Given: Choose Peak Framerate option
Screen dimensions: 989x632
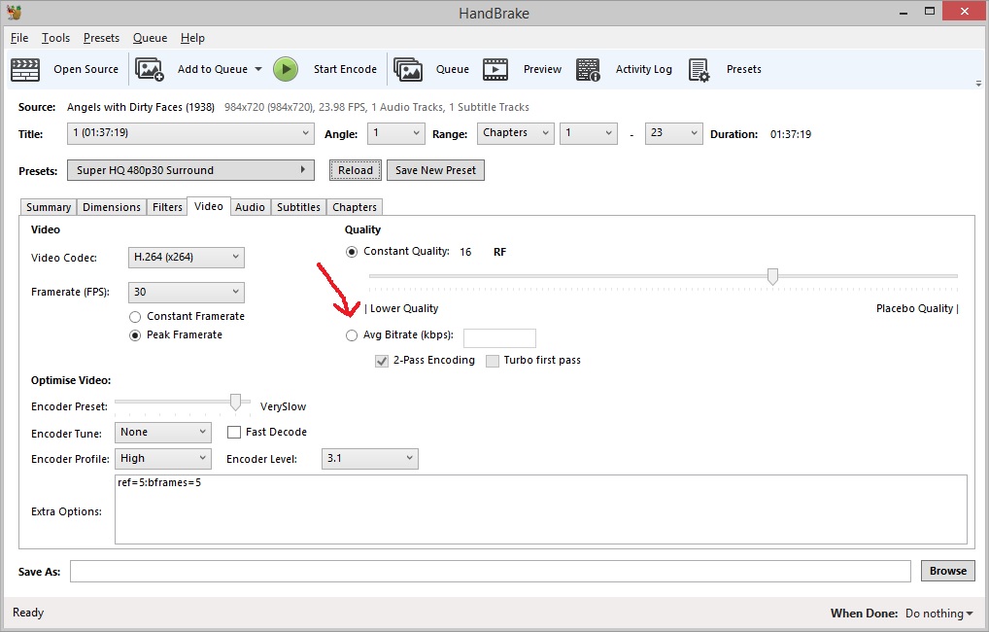Looking at the screenshot, I should pyautogui.click(x=135, y=335).
